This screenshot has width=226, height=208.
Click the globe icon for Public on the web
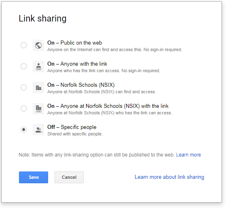(x=38, y=45)
